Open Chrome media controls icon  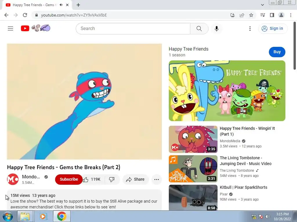[262, 15]
